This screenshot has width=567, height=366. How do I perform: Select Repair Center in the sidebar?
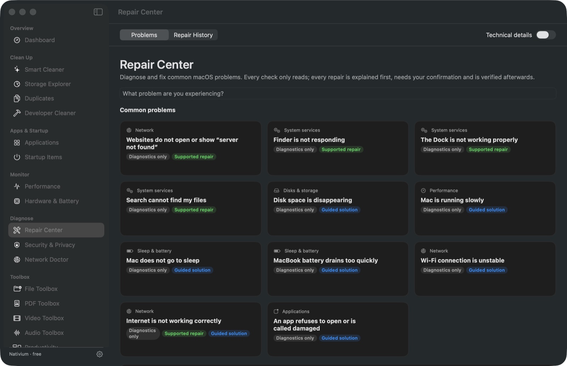[56, 230]
